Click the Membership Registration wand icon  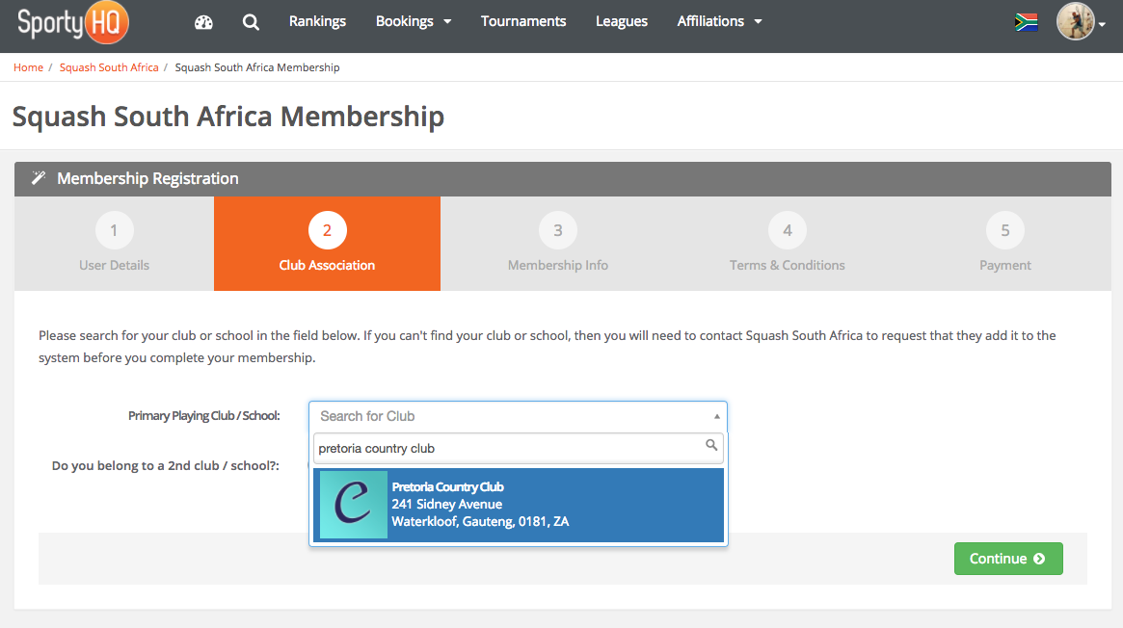coord(39,178)
